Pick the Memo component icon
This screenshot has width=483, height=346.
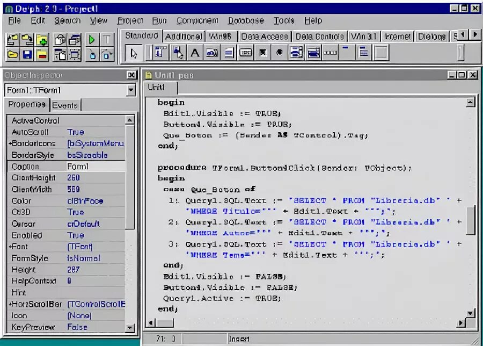click(x=229, y=53)
